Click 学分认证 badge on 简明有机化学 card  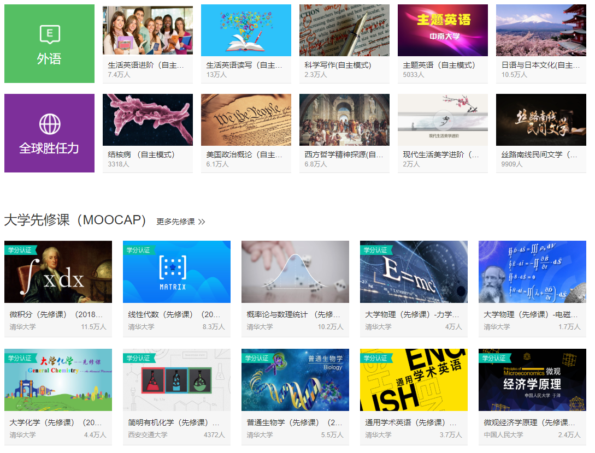tap(138, 358)
